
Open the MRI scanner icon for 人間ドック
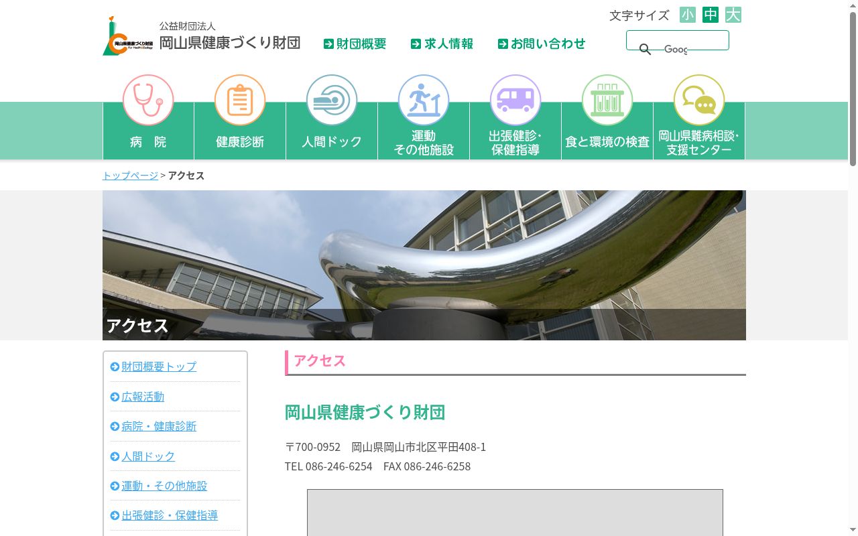pyautogui.click(x=332, y=100)
